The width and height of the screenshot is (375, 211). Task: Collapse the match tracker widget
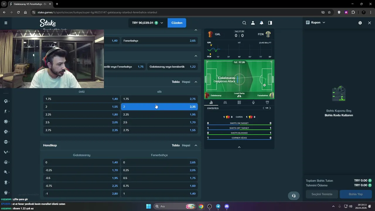(239, 147)
